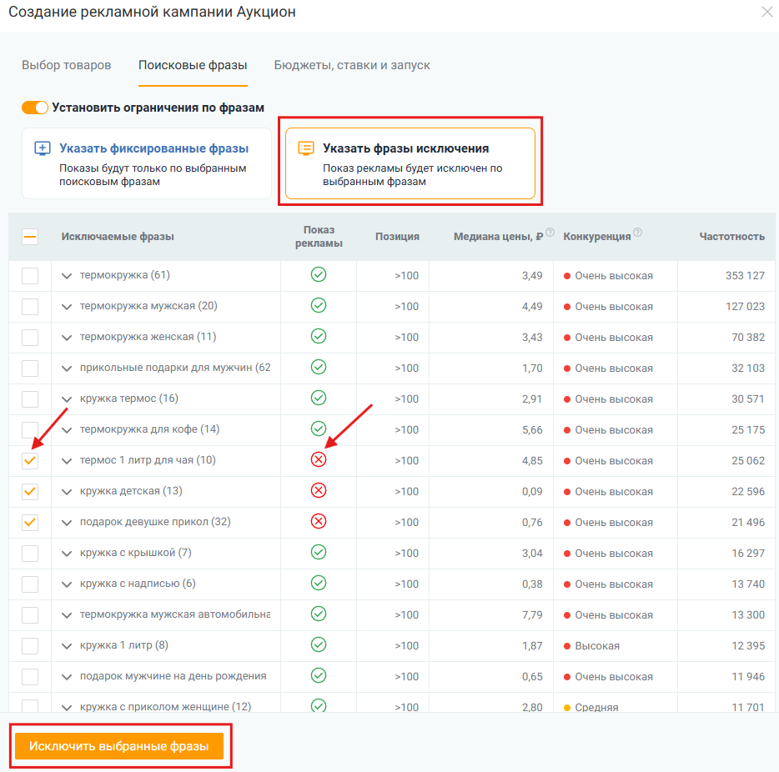Switch to the Выбор товаров tab
Image resolution: width=779 pixels, height=772 pixels.
[67, 65]
